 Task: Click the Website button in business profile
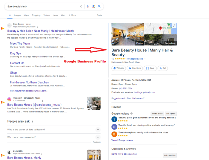[119, 68]
